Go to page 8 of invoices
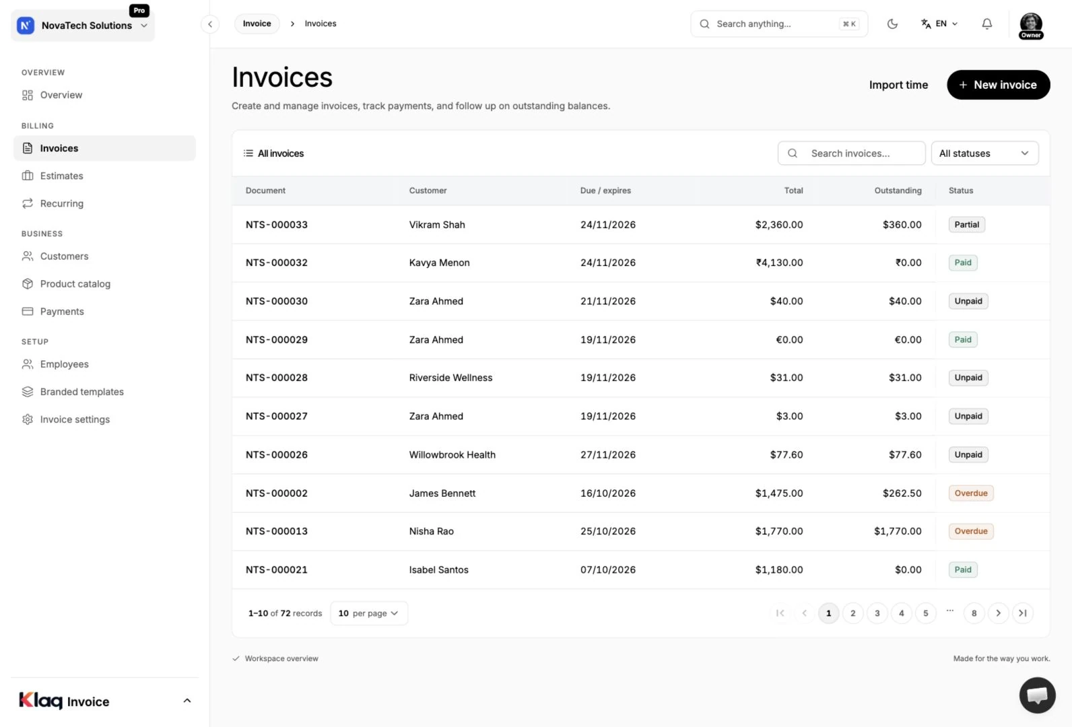The image size is (1072, 727). [974, 613]
